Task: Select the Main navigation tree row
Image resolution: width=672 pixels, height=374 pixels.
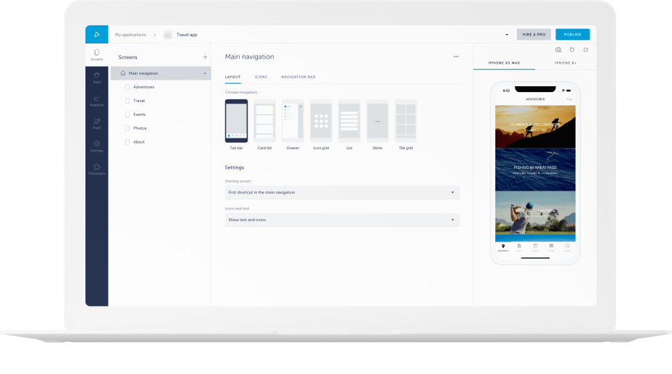Action: tap(161, 73)
